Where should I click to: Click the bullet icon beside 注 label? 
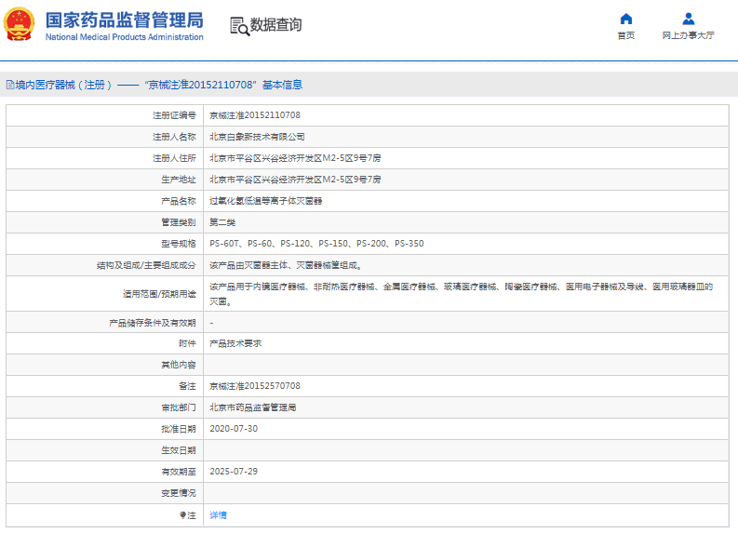tap(183, 514)
